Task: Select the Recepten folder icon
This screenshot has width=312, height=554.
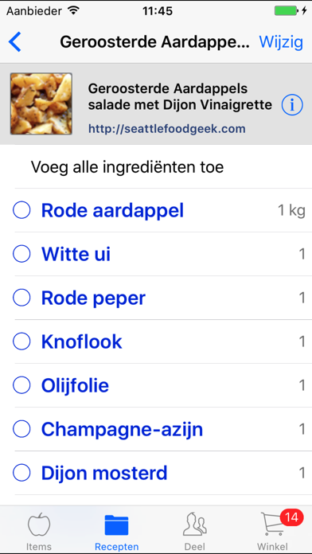Action: 117,525
